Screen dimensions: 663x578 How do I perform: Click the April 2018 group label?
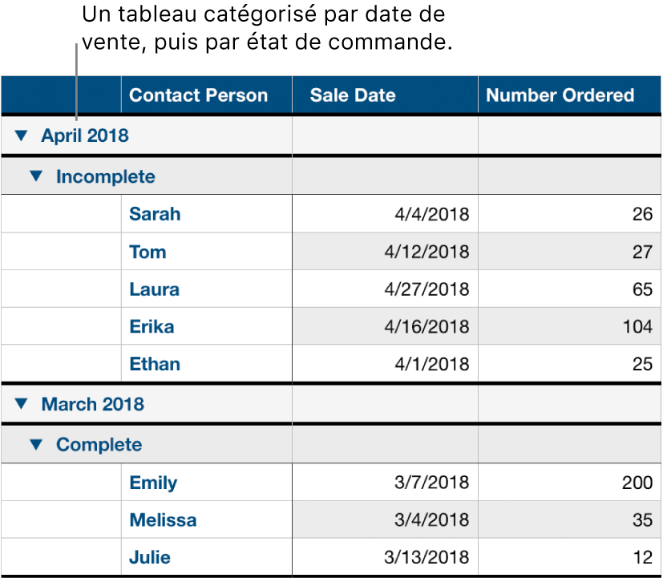tap(84, 135)
